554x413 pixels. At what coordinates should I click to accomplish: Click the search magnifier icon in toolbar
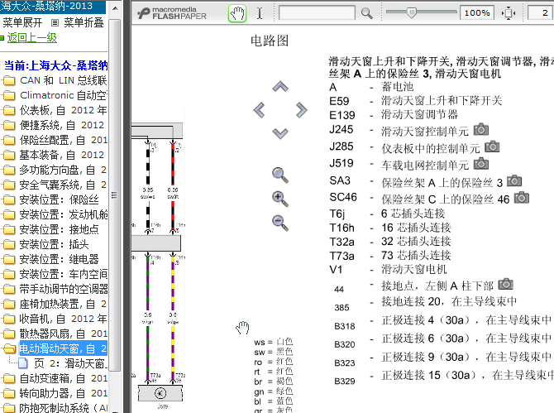click(x=367, y=13)
